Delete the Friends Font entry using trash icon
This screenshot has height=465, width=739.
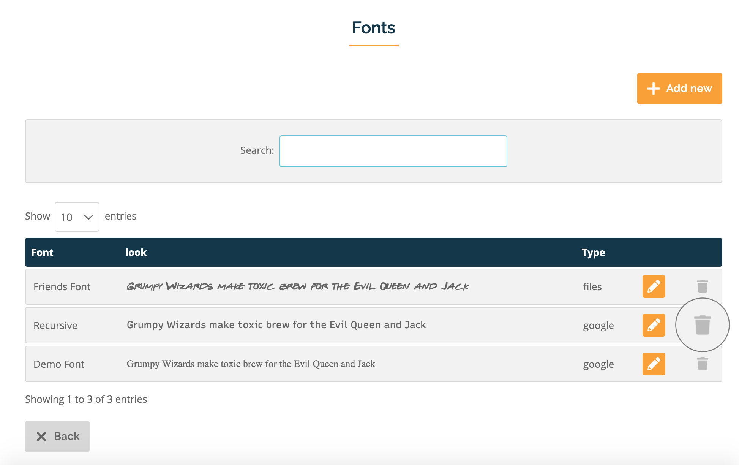click(x=703, y=286)
